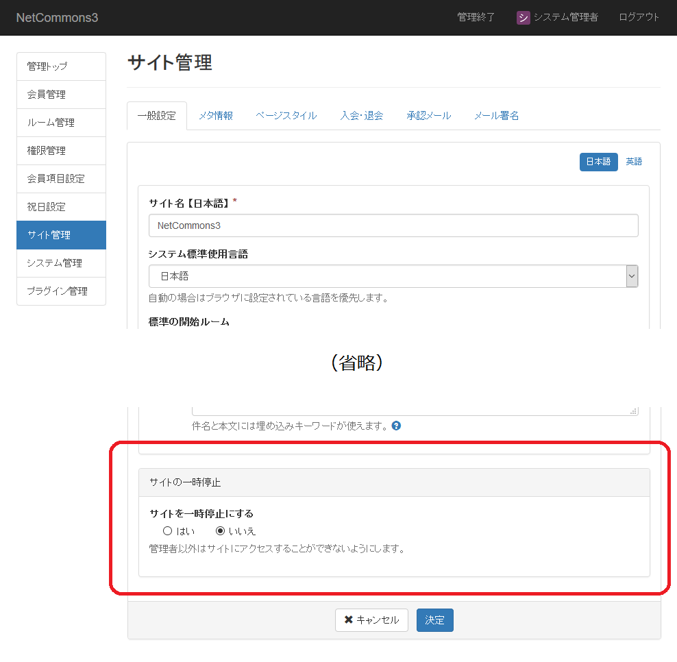Image resolution: width=677 pixels, height=662 pixels.
Task: Click 管理終了 in top navigation
Action: point(476,17)
